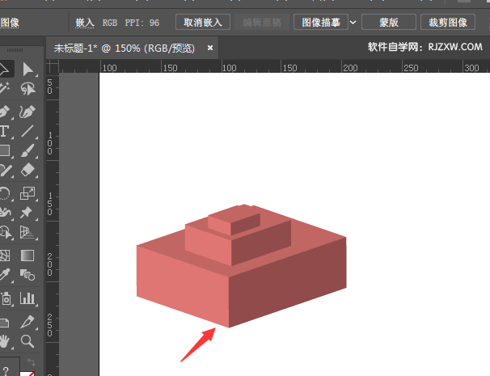The height and width of the screenshot is (376, 490).
Task: Switch to the 未标题-1* document tab
Action: click(124, 49)
